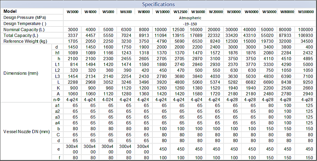Click the L3 dimension row label
Viewport: 317px width, 161px height.
click(x=57, y=76)
